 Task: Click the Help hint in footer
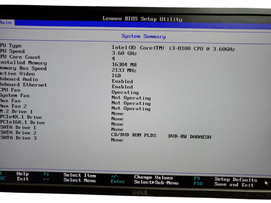(x=23, y=174)
